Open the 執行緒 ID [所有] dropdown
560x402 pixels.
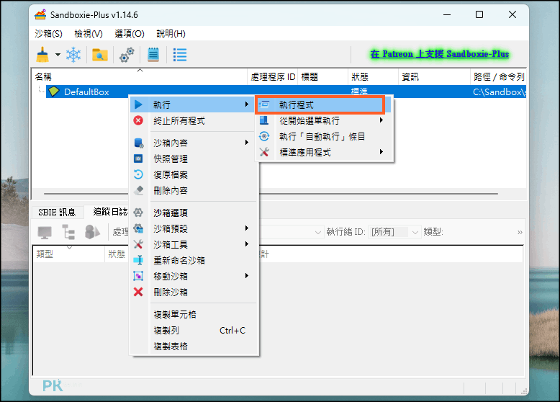click(394, 232)
